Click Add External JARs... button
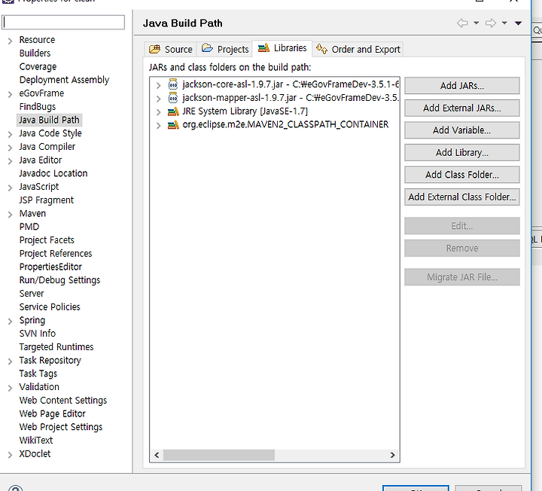Screen dimensions: 542x491 (461, 108)
